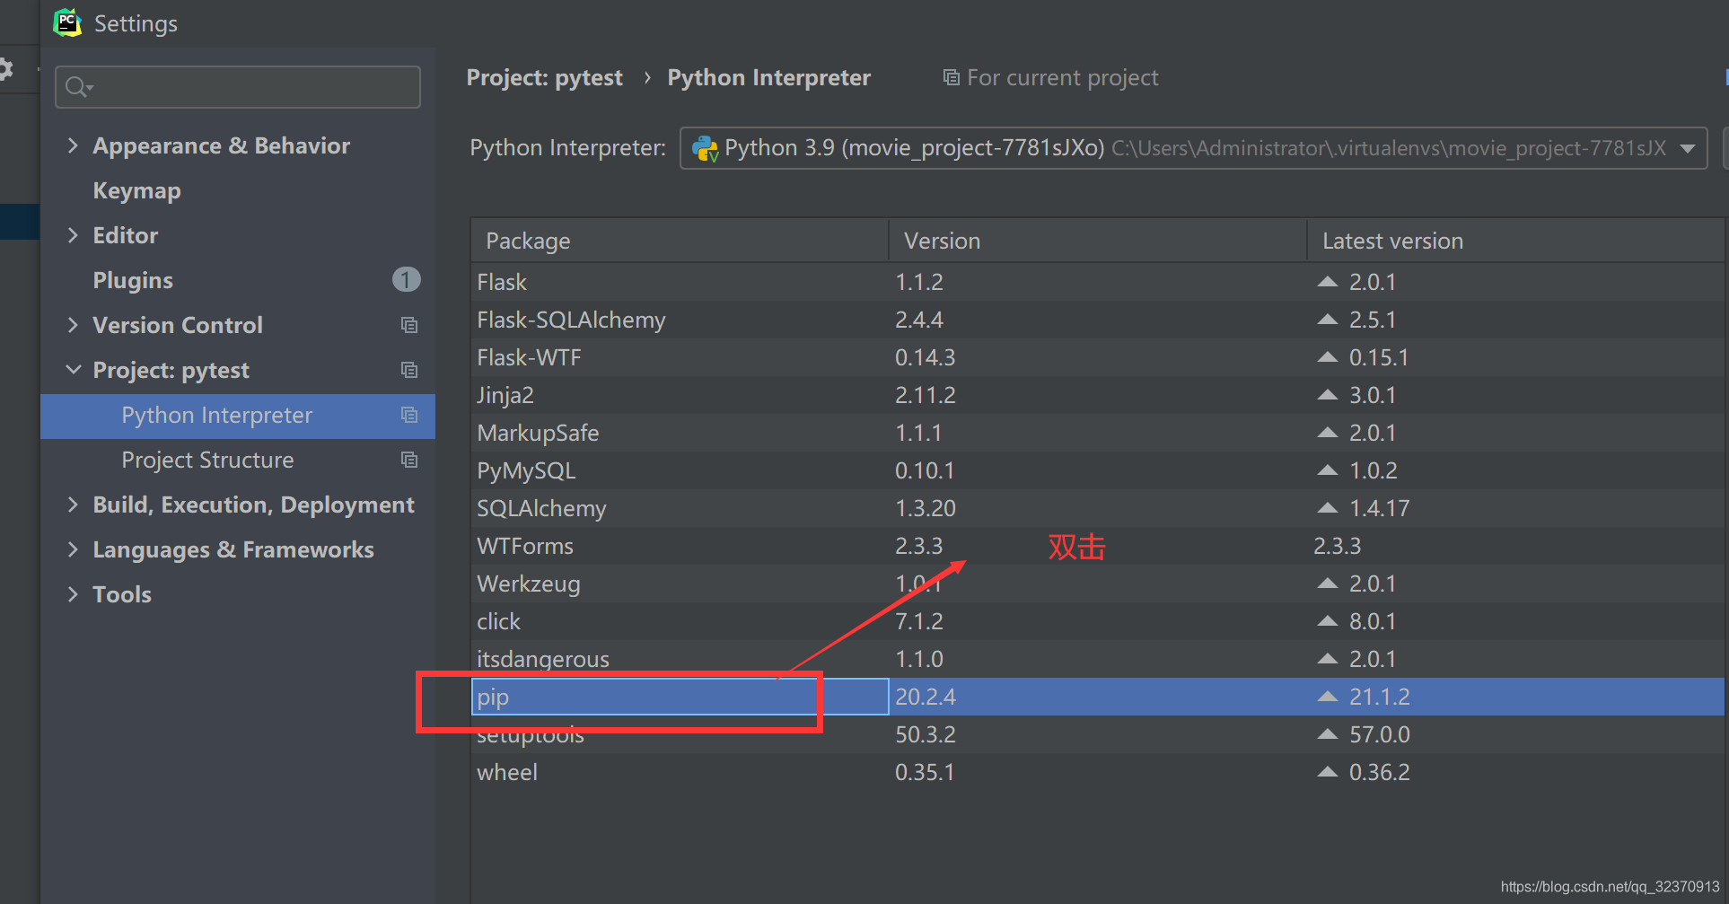1729x904 pixels.
Task: Expand Languages & Frameworks section
Action: pos(73,549)
